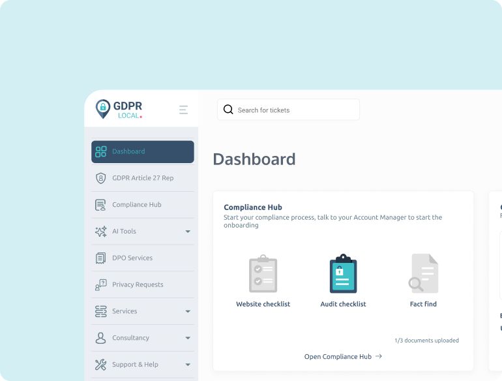Click the DPO Services document icon
Viewport: 502px width, 381px height.
coord(100,258)
